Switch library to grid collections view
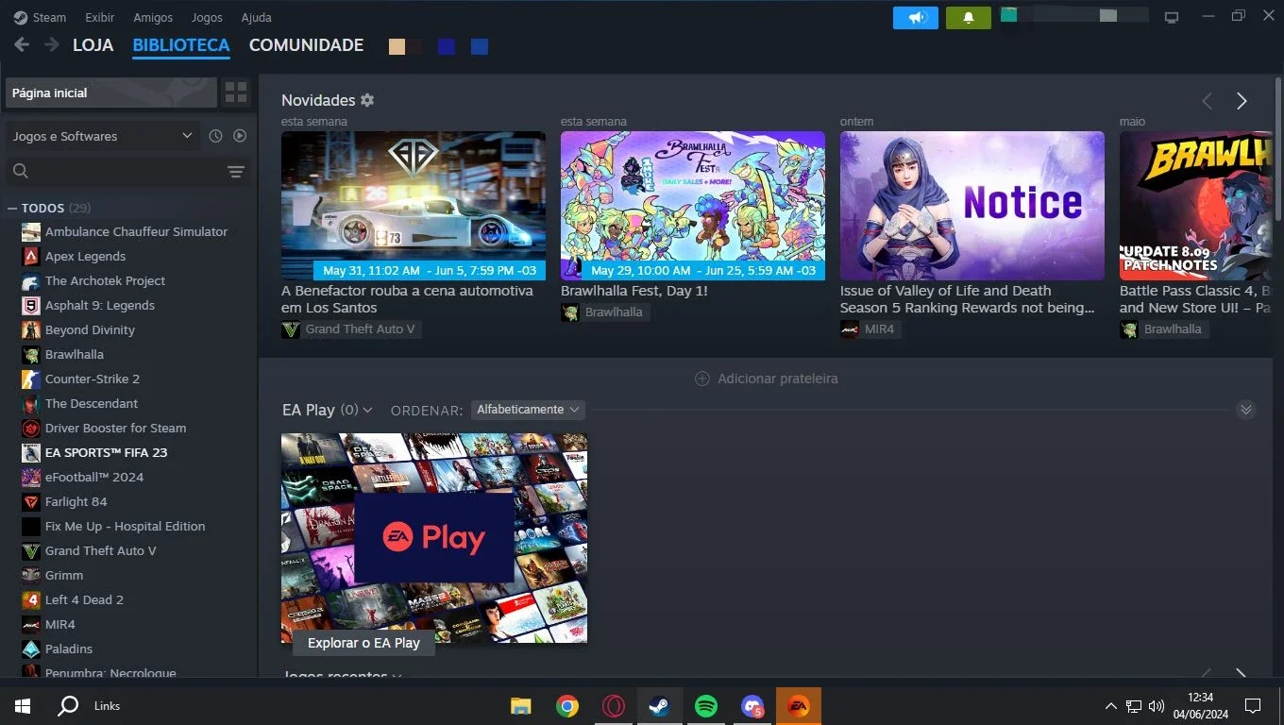Image resolution: width=1284 pixels, height=725 pixels. [236, 93]
